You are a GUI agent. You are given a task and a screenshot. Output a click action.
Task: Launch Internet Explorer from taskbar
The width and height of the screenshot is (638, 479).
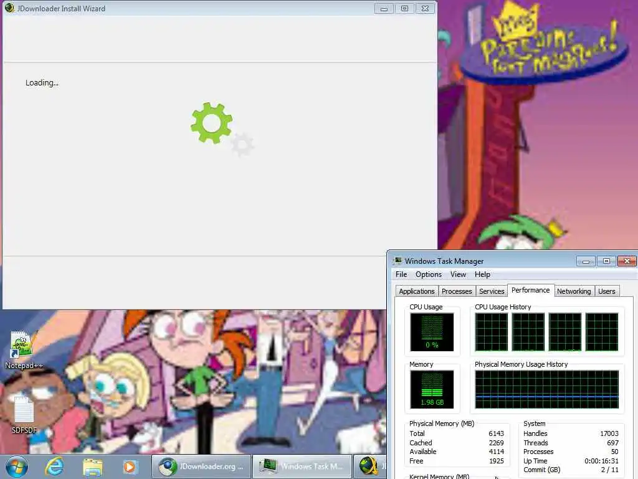point(55,467)
